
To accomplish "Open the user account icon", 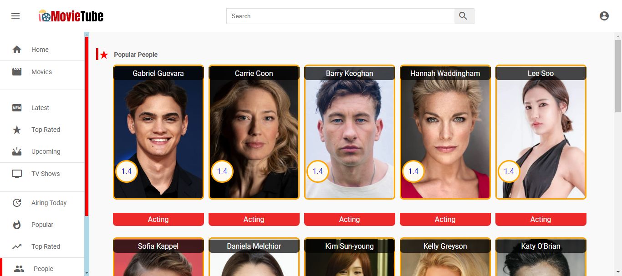I will tap(604, 16).
